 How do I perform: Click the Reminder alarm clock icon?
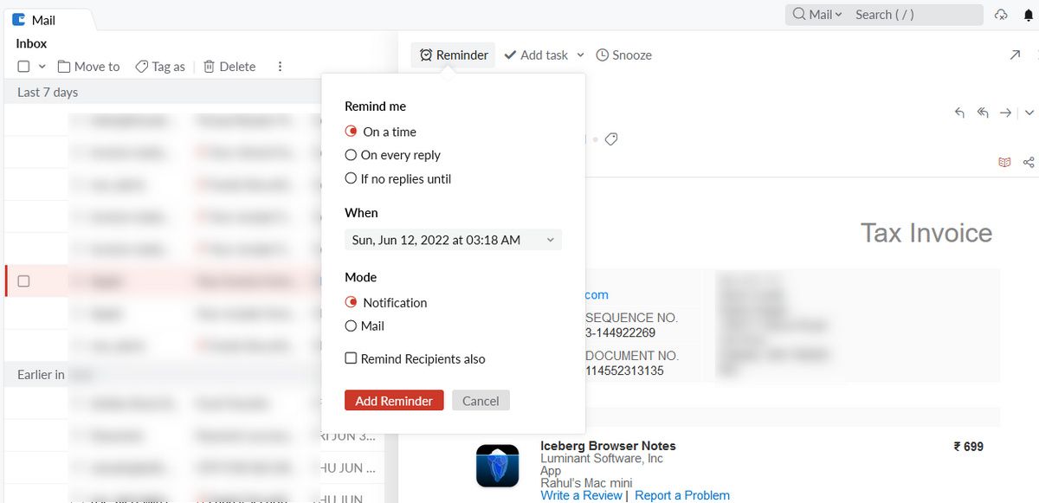426,55
